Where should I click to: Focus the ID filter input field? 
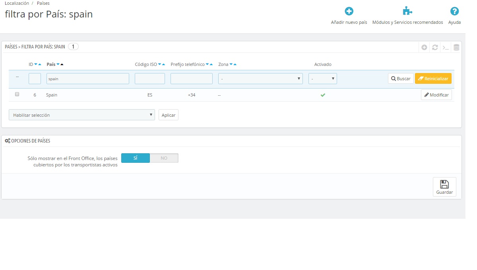point(35,79)
